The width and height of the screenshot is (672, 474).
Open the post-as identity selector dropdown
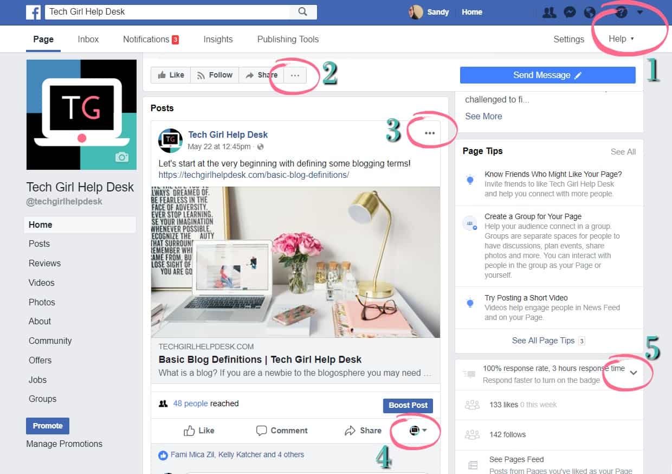point(418,430)
